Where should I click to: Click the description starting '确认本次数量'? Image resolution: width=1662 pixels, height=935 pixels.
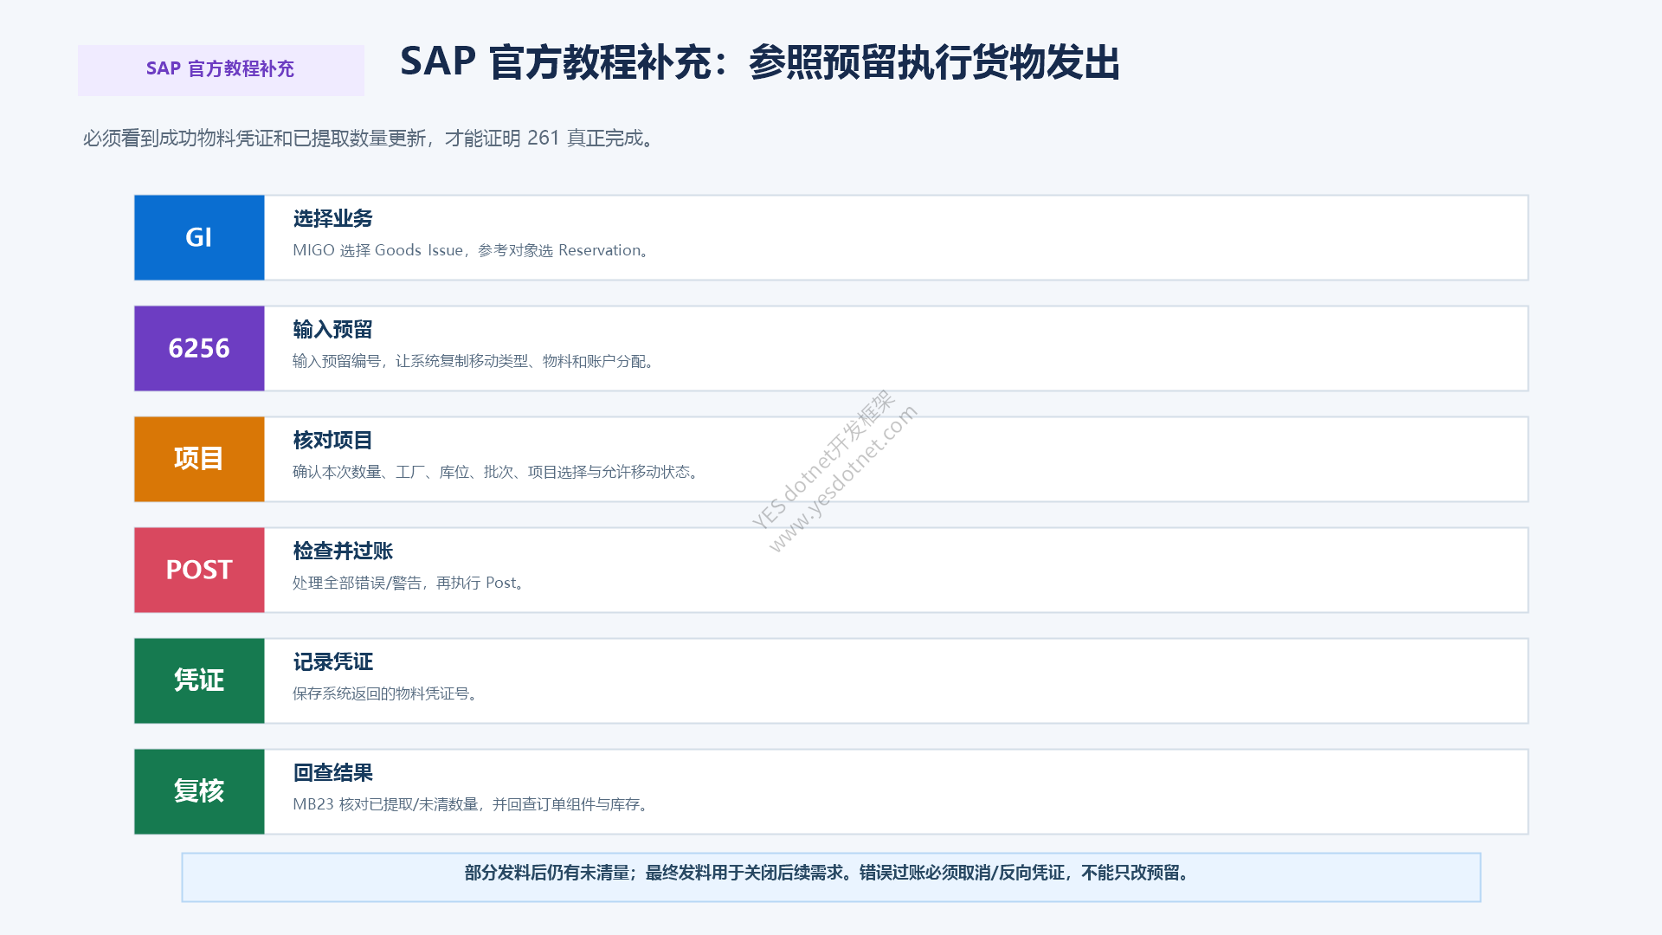pos(497,472)
